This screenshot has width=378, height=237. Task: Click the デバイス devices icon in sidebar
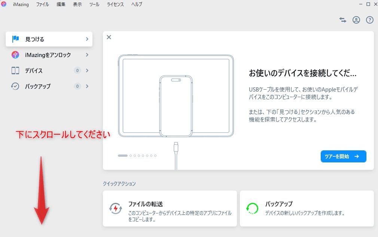click(x=15, y=70)
